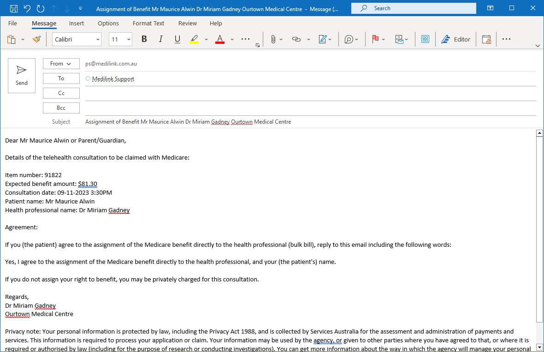Select the Message tab

coord(44,23)
